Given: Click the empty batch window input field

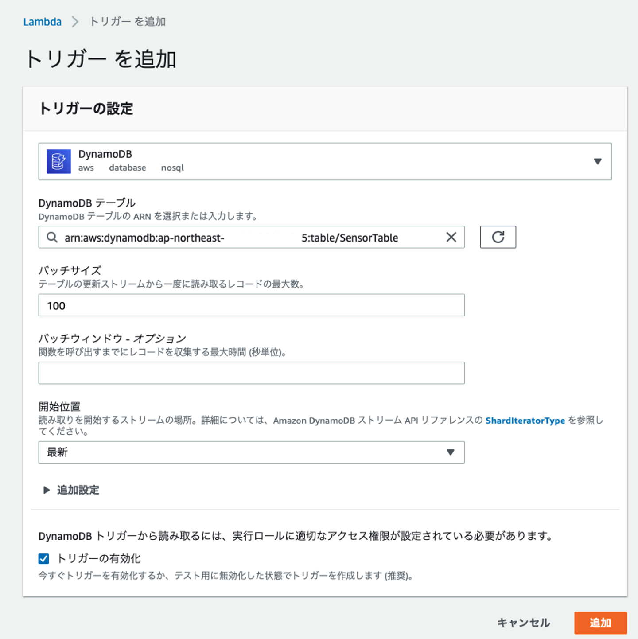Looking at the screenshot, I should click(252, 373).
